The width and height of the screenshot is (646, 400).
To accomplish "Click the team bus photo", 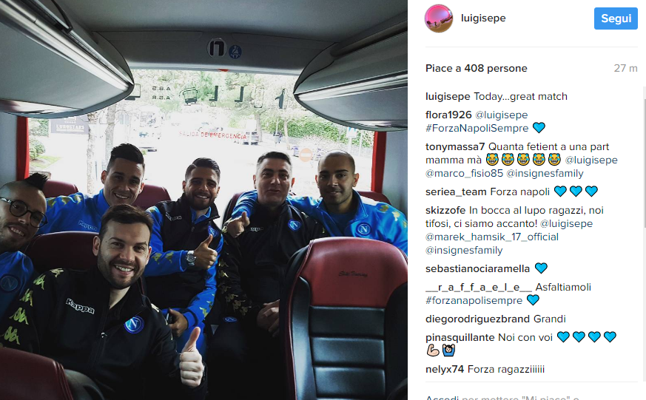I will (203, 200).
